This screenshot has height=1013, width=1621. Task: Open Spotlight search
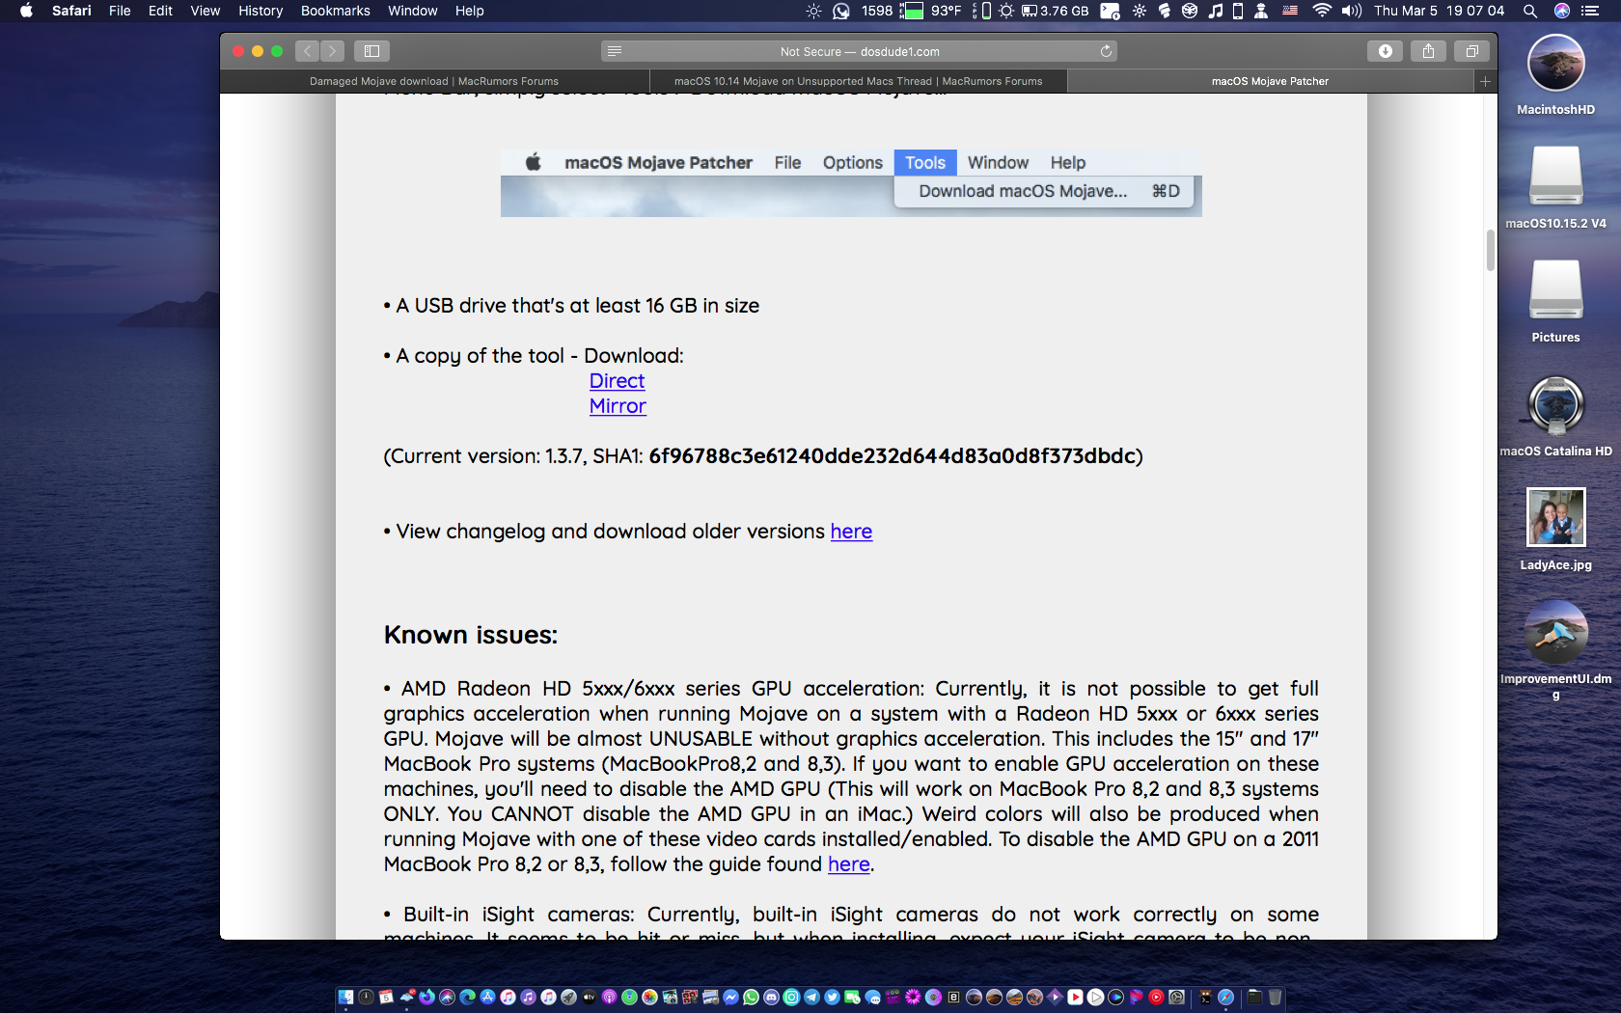pyautogui.click(x=1529, y=11)
